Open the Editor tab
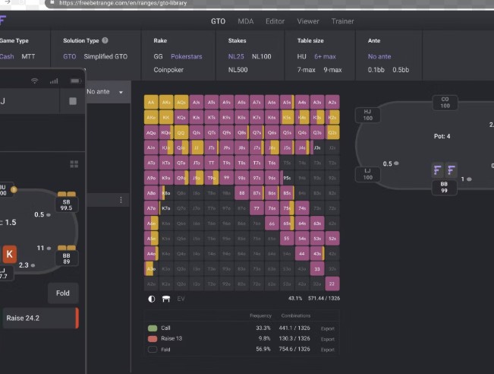The height and width of the screenshot is (374, 494). (275, 21)
